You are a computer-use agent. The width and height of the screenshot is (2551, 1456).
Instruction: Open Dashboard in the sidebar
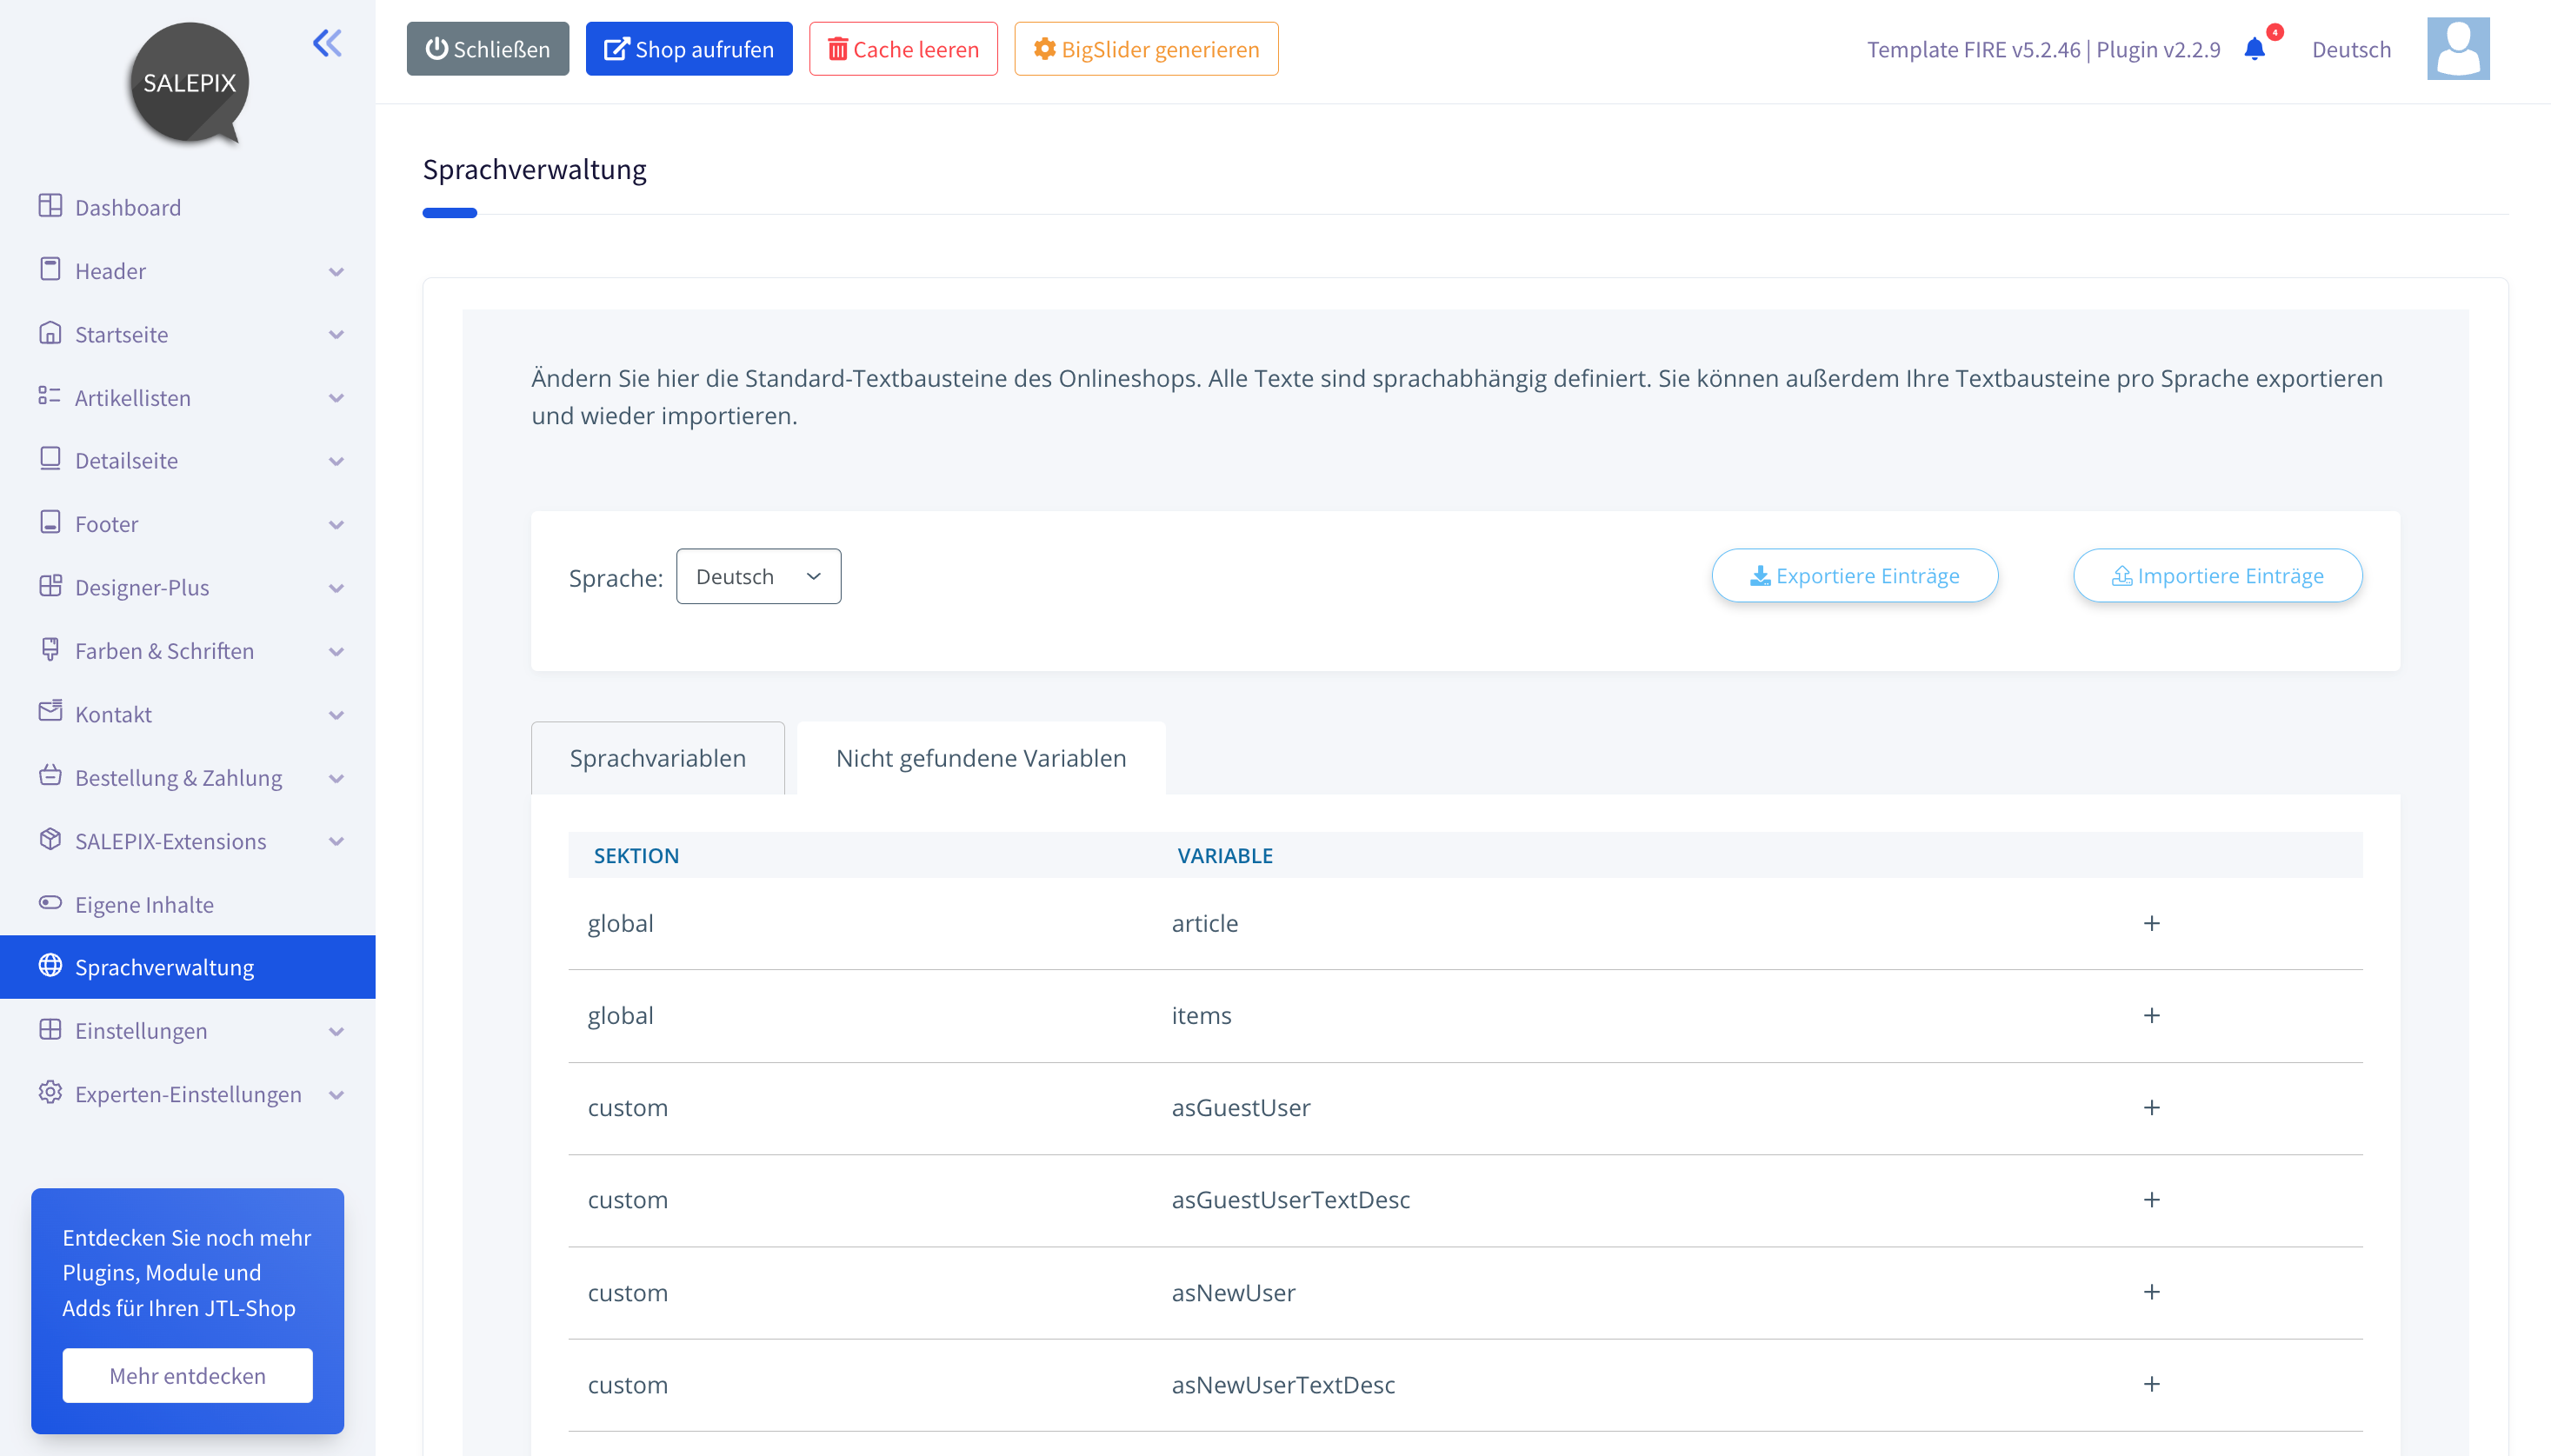188,207
